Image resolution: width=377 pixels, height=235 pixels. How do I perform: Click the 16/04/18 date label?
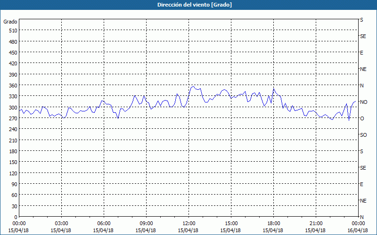coord(358,230)
